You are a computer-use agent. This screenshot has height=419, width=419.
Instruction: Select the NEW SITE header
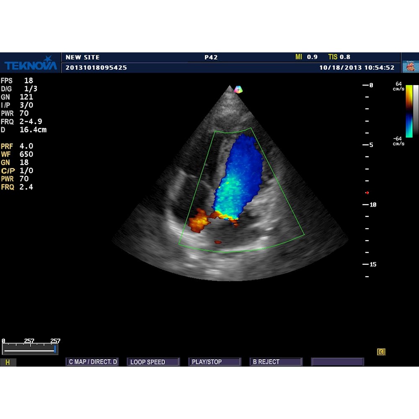click(x=83, y=57)
